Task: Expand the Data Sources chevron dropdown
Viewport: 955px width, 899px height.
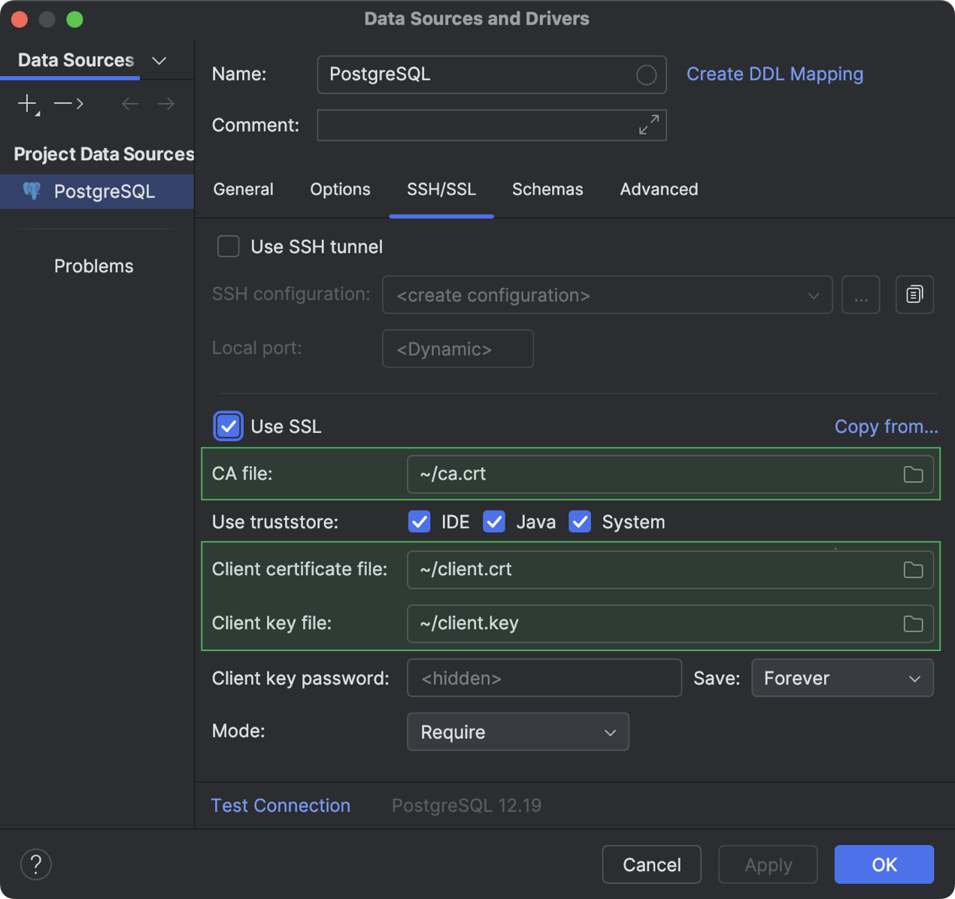Action: [159, 61]
